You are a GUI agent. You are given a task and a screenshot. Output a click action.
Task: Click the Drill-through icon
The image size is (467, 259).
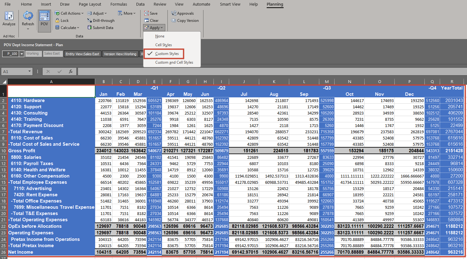[90, 20]
